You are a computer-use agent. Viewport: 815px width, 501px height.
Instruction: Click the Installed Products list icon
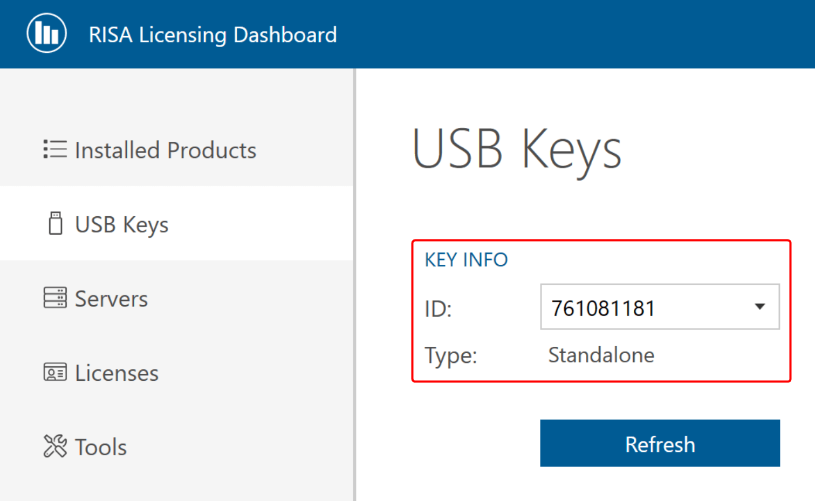click(55, 149)
